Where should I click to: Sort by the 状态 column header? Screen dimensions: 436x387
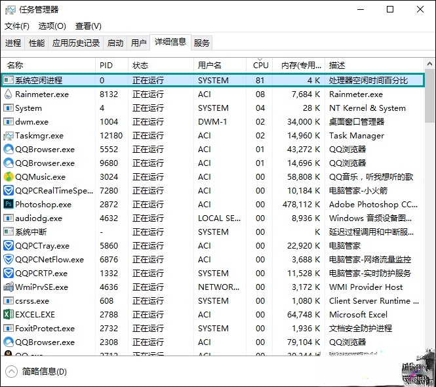coord(161,66)
